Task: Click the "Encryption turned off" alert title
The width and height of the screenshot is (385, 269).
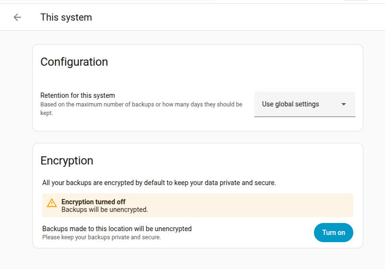Action: tap(94, 202)
